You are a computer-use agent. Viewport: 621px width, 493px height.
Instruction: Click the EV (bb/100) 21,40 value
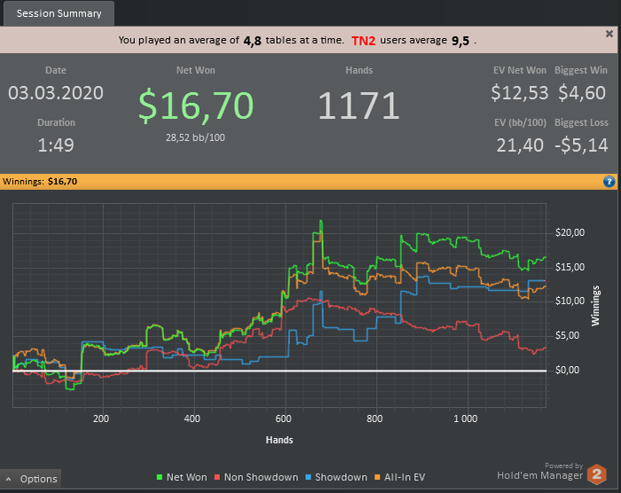click(x=520, y=145)
